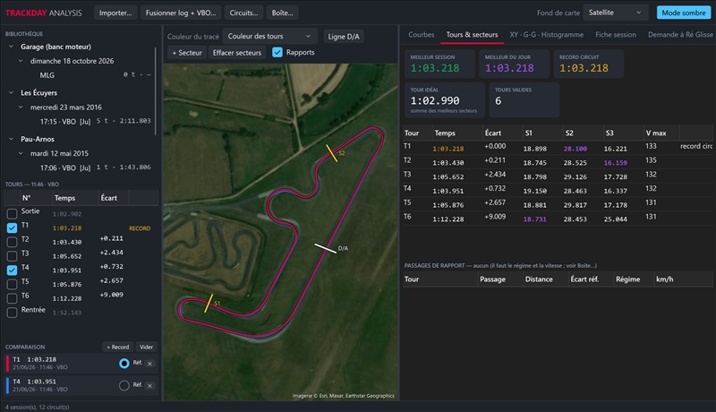The image size is (716, 412).
Task: Tick the Sortie lap checkbox
Action: (12, 213)
